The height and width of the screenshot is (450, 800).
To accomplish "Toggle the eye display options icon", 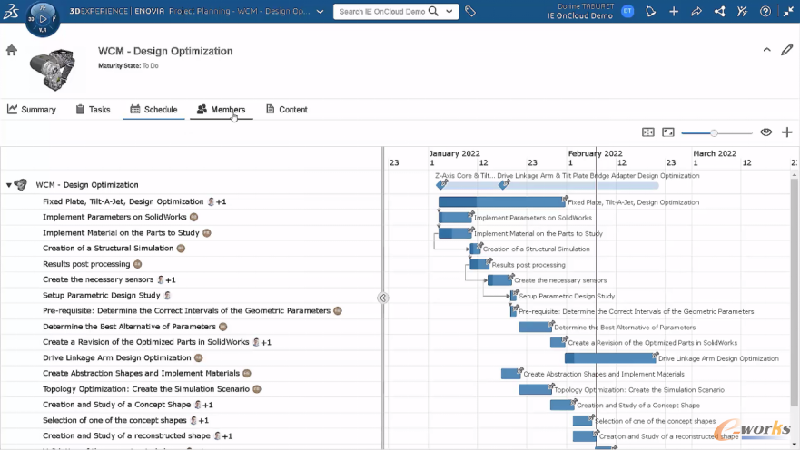I will [765, 132].
